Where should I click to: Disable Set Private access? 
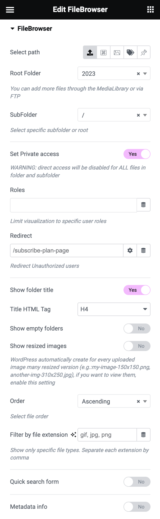tap(137, 154)
